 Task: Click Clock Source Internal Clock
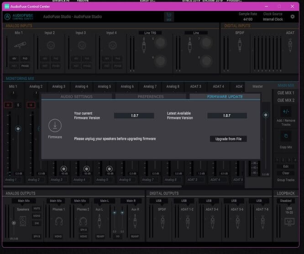point(273,19)
